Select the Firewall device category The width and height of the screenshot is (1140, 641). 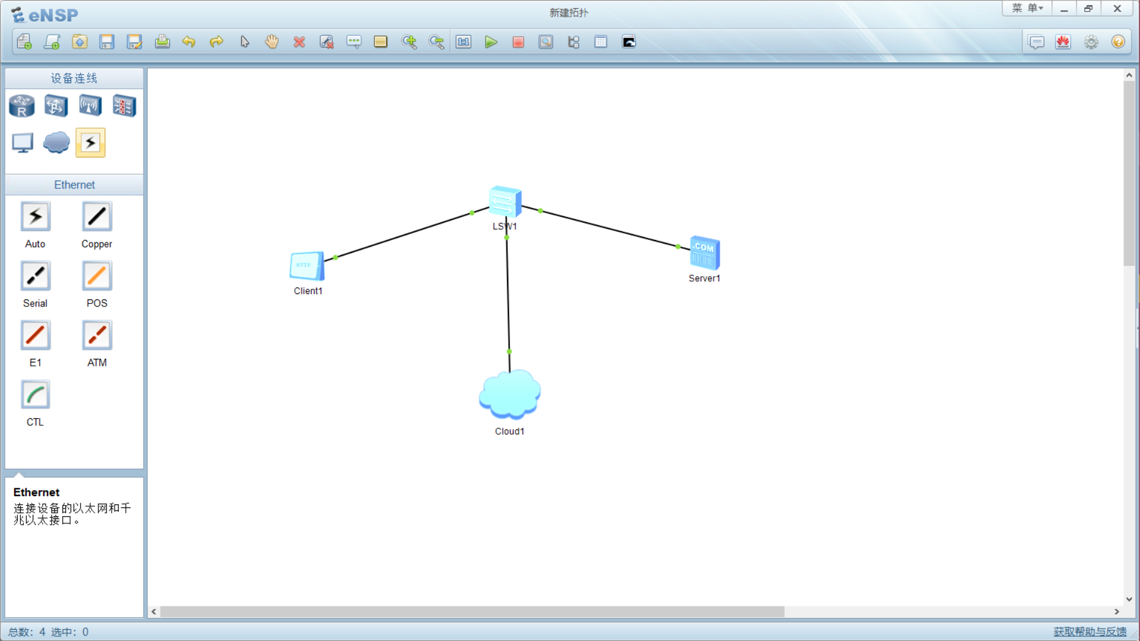[x=125, y=106]
